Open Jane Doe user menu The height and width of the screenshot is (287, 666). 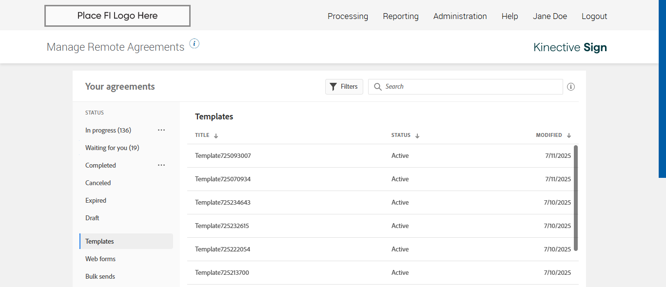point(549,16)
